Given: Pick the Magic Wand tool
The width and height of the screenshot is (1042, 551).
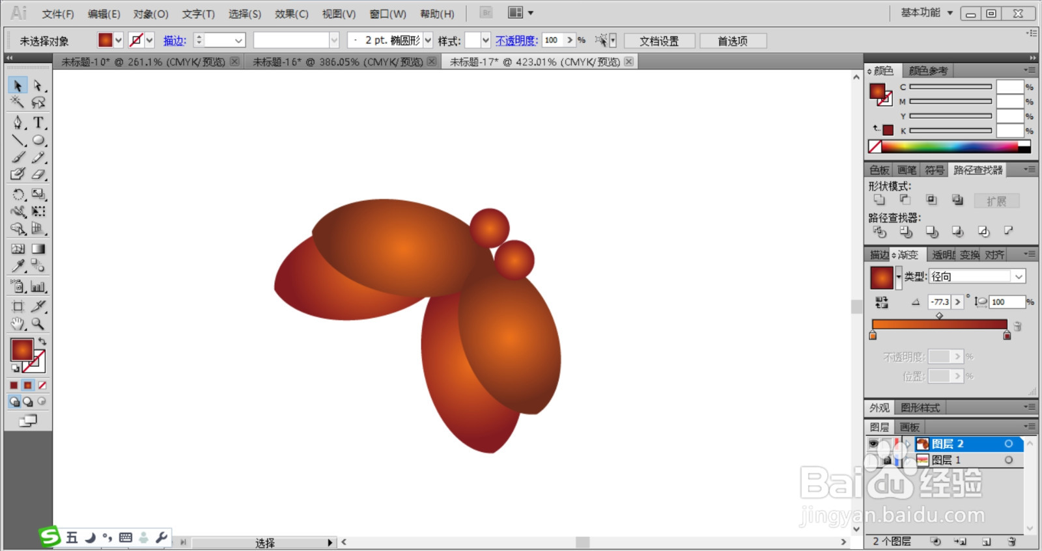Looking at the screenshot, I should click(18, 102).
